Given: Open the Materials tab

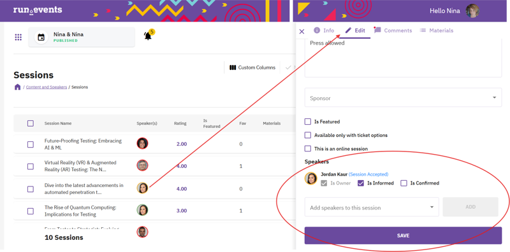Looking at the screenshot, I should (x=437, y=31).
